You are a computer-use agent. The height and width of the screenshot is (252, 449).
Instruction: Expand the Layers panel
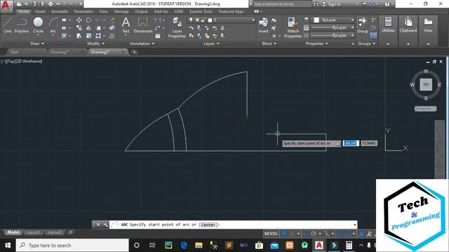(x=211, y=43)
